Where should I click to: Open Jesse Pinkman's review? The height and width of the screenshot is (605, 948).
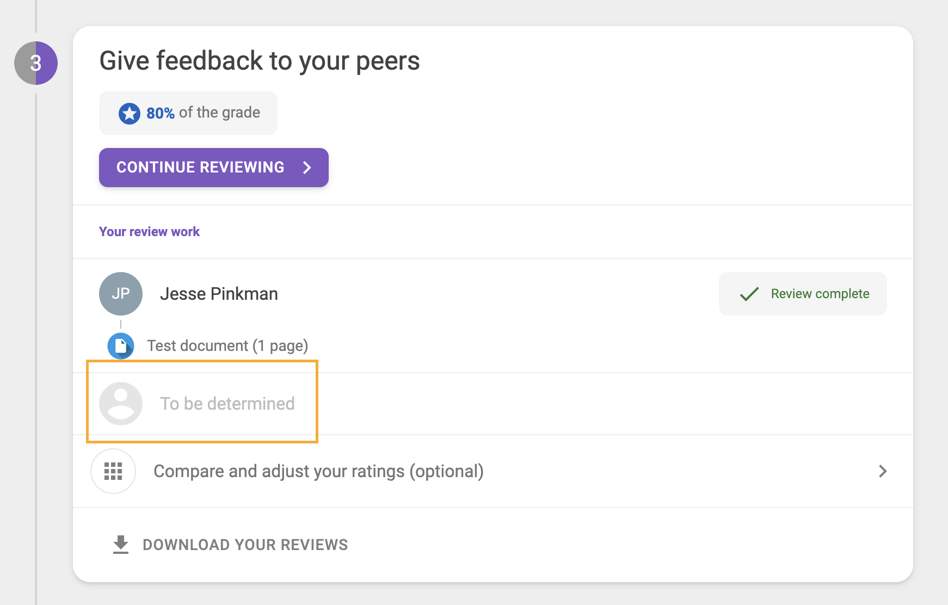coord(219,294)
